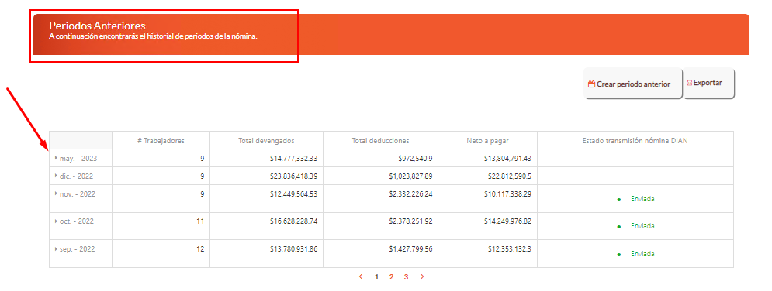This screenshot has height=291, width=772.
Task: Click the Exportar button
Action: [x=708, y=84]
